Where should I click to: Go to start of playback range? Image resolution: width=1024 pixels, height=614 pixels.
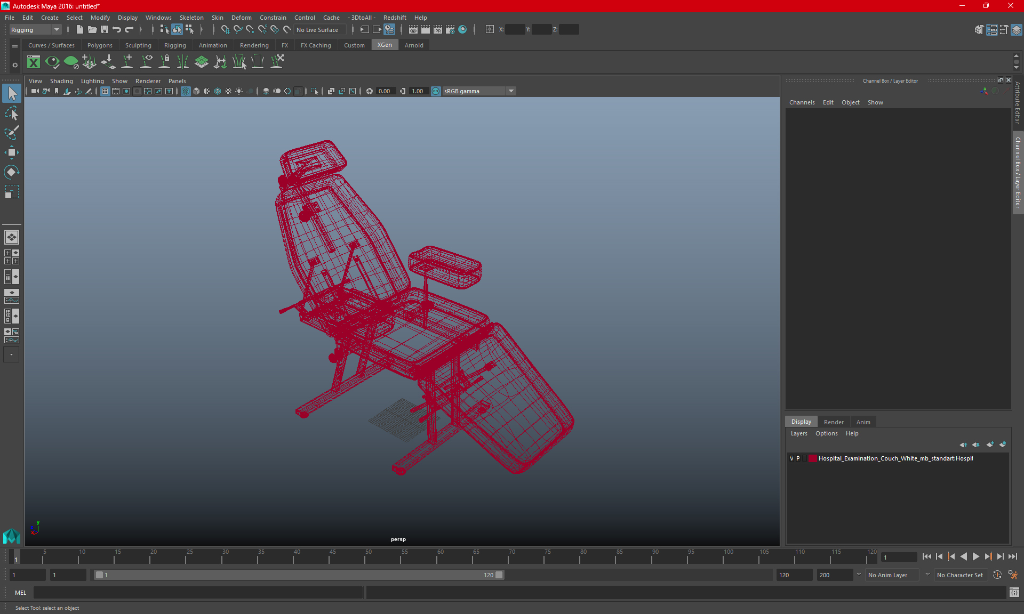[927, 556]
